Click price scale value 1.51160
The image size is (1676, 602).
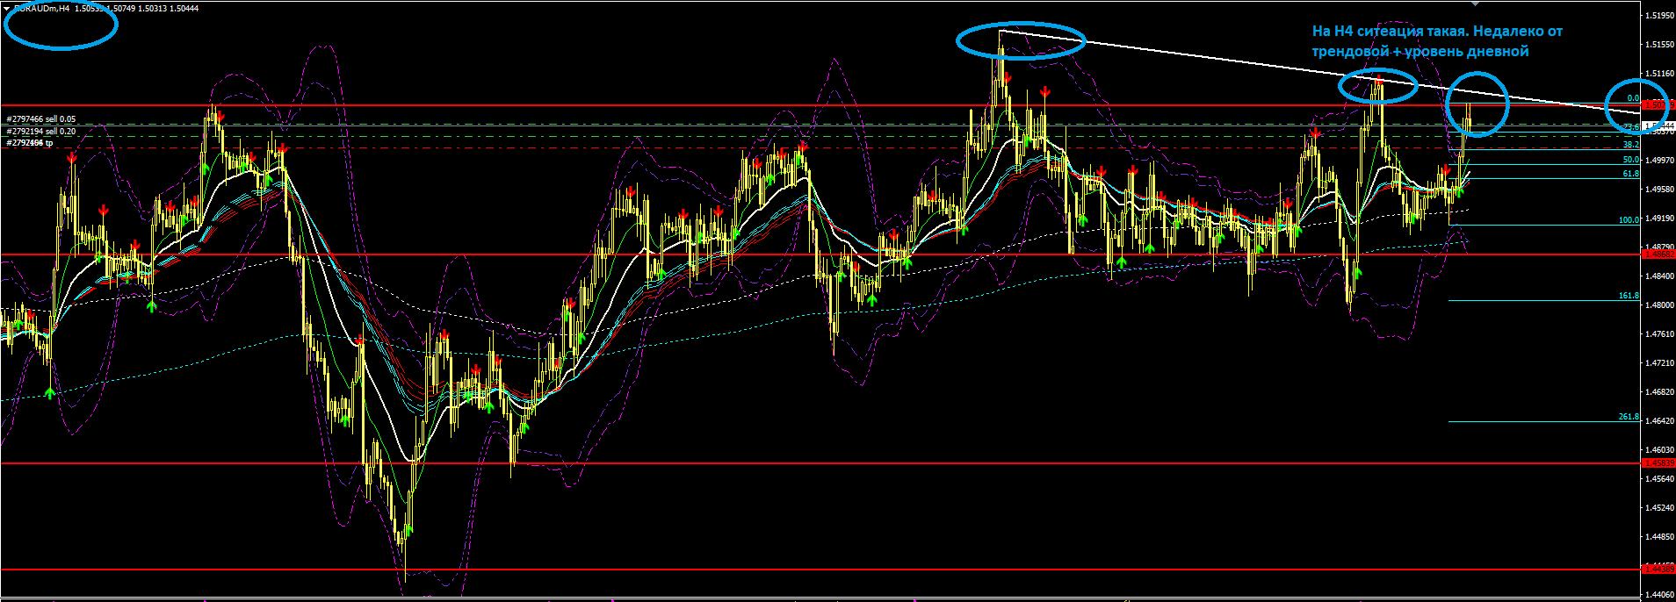(x=1659, y=73)
